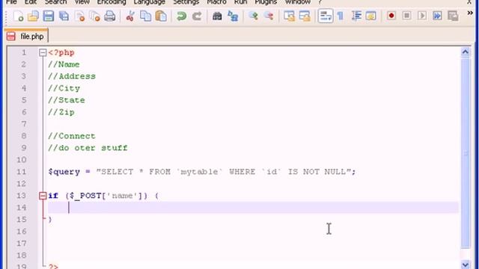The image size is (479, 269).
Task: Click the if ($_POST['name']) line
Action: pos(103,196)
